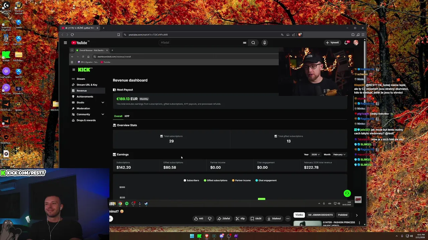Click the Vytvoriť create button
The height and width of the screenshot is (240, 428).
332,43
